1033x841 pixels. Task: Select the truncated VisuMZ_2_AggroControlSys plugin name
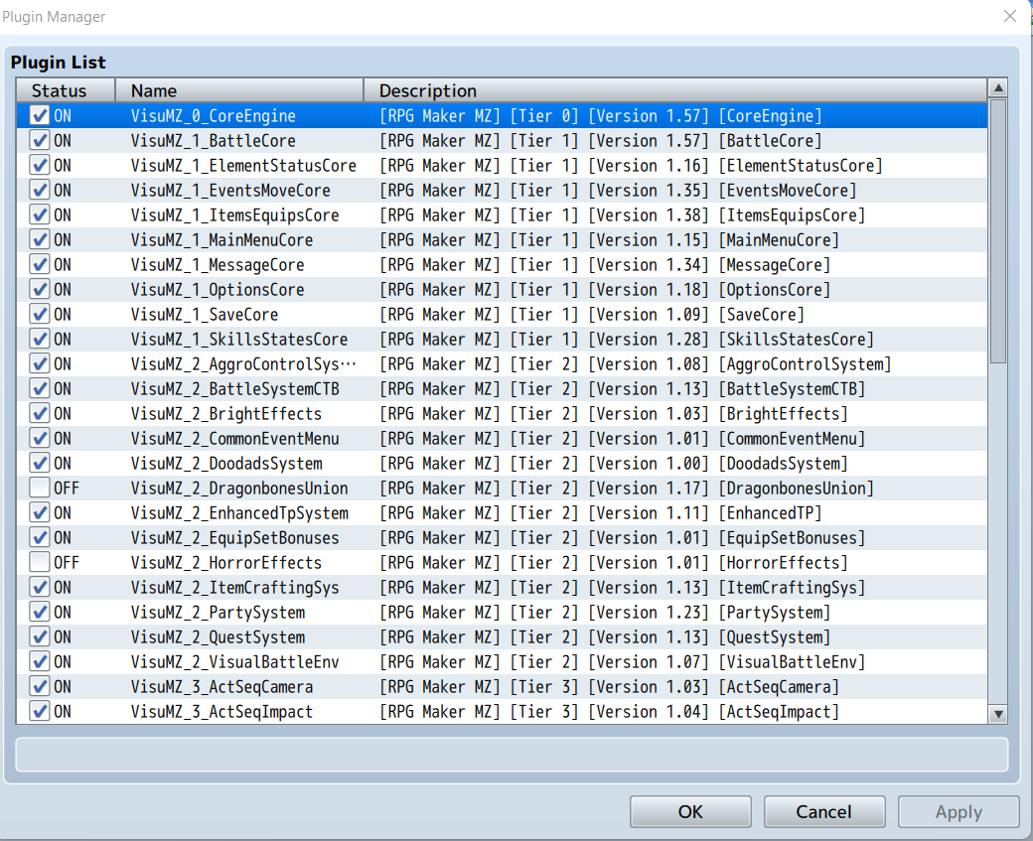pos(243,364)
